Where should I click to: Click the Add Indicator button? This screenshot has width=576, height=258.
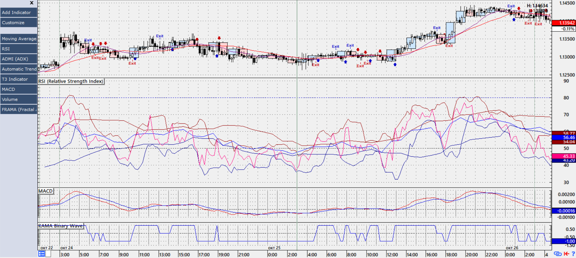(x=19, y=13)
